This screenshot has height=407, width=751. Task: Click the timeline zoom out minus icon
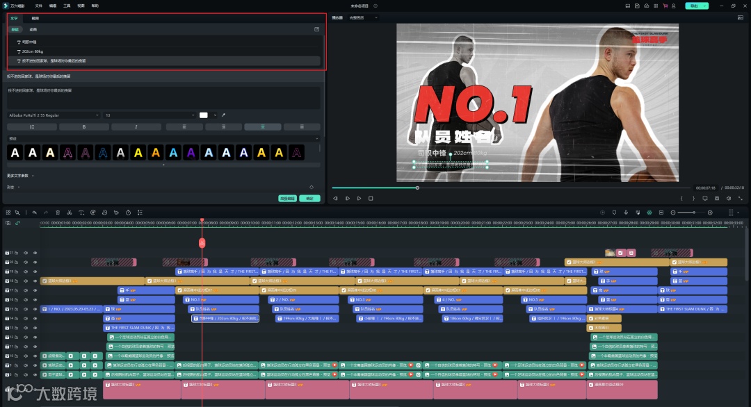coord(673,213)
